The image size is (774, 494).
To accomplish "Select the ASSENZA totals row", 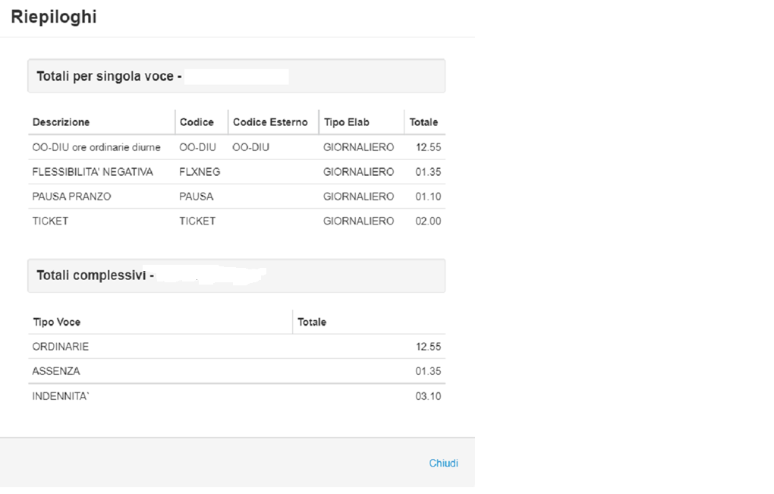I will (56, 371).
